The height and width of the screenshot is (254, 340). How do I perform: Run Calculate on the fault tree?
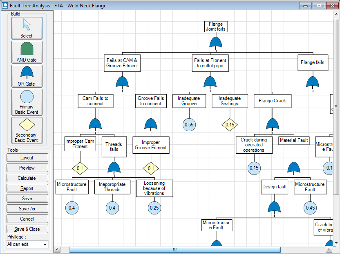pos(27,178)
